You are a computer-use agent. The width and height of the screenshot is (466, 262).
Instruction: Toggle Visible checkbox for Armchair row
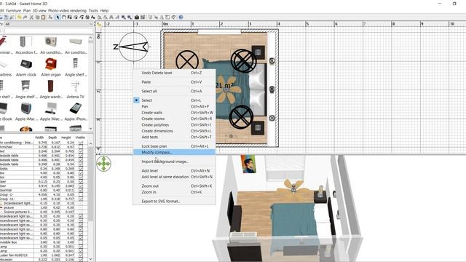click(x=81, y=147)
